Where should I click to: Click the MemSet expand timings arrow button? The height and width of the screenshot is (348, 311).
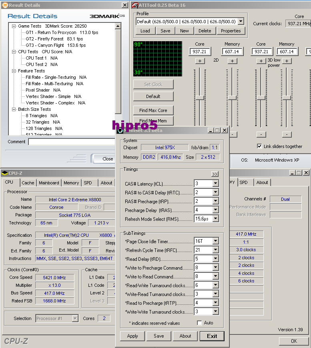[x=215, y=174]
